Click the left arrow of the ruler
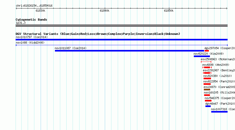Screen dimensions: 235x130 click(16, 8)
